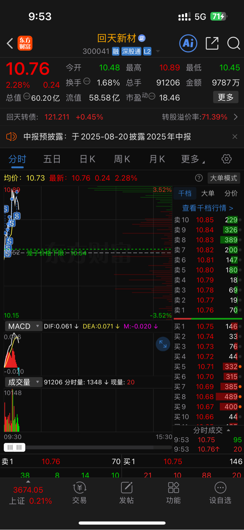244x530 pixels.
Task: Select the 买5 row at 10.71
Action: [x=208, y=367]
